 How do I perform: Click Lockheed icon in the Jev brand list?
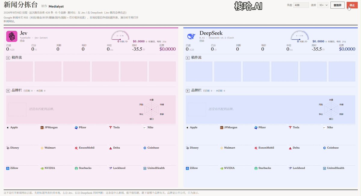tap(111, 168)
